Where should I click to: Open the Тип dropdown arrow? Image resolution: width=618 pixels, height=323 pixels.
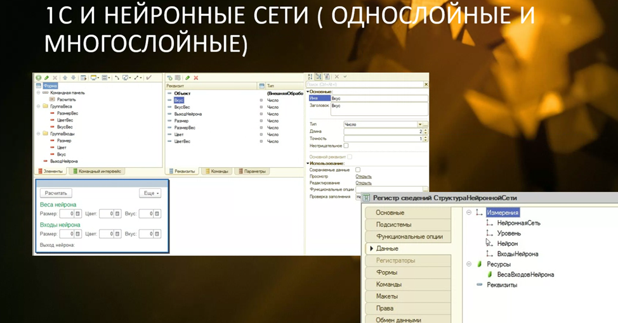tap(420, 124)
